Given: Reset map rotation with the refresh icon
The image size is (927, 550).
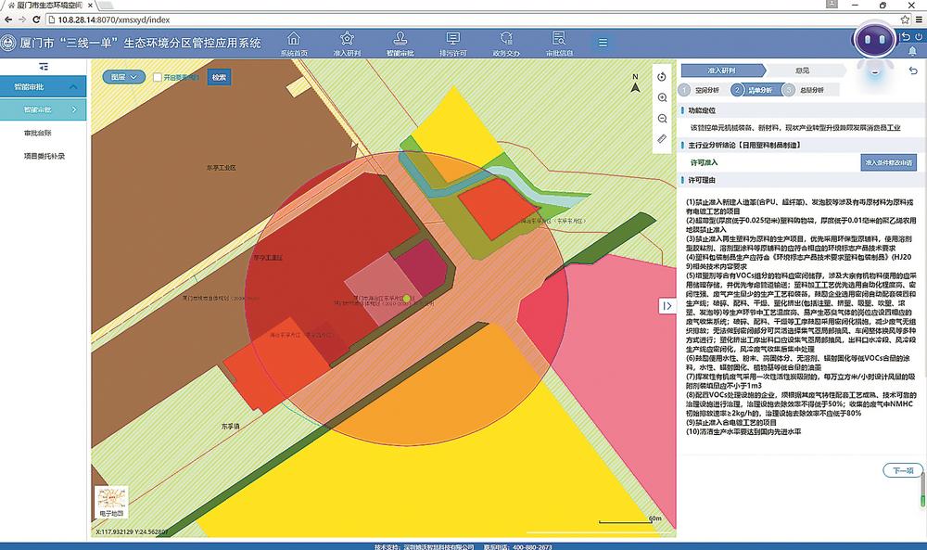Looking at the screenshot, I should point(662,76).
